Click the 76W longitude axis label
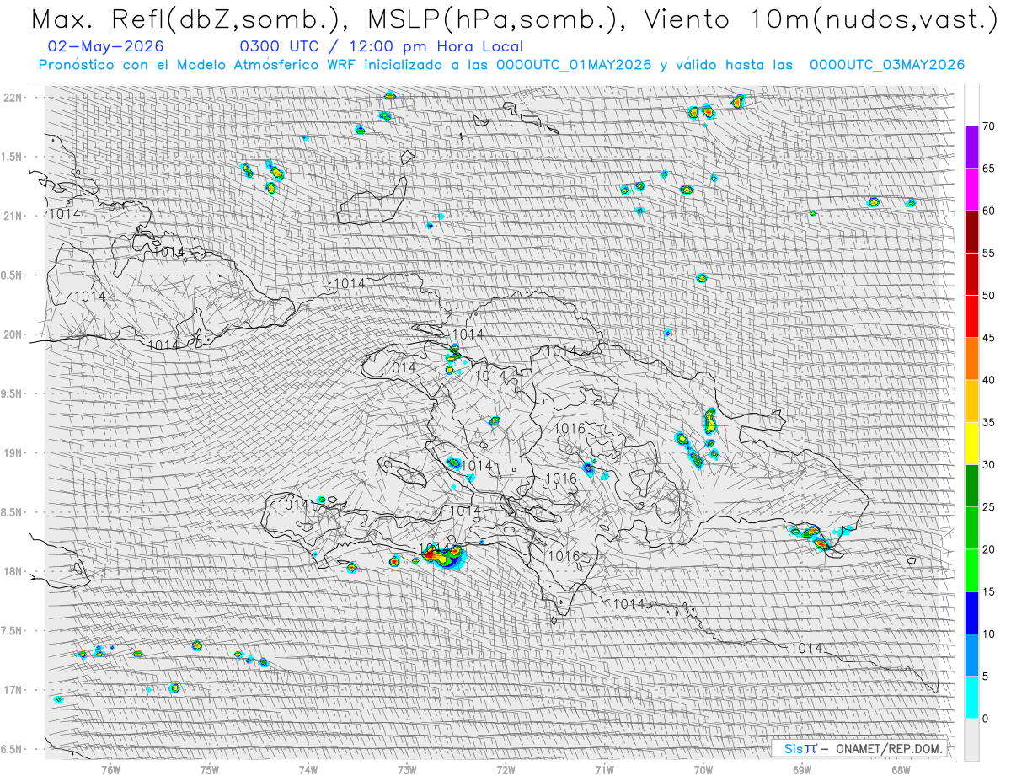The width and height of the screenshot is (1011, 781). coord(110,768)
